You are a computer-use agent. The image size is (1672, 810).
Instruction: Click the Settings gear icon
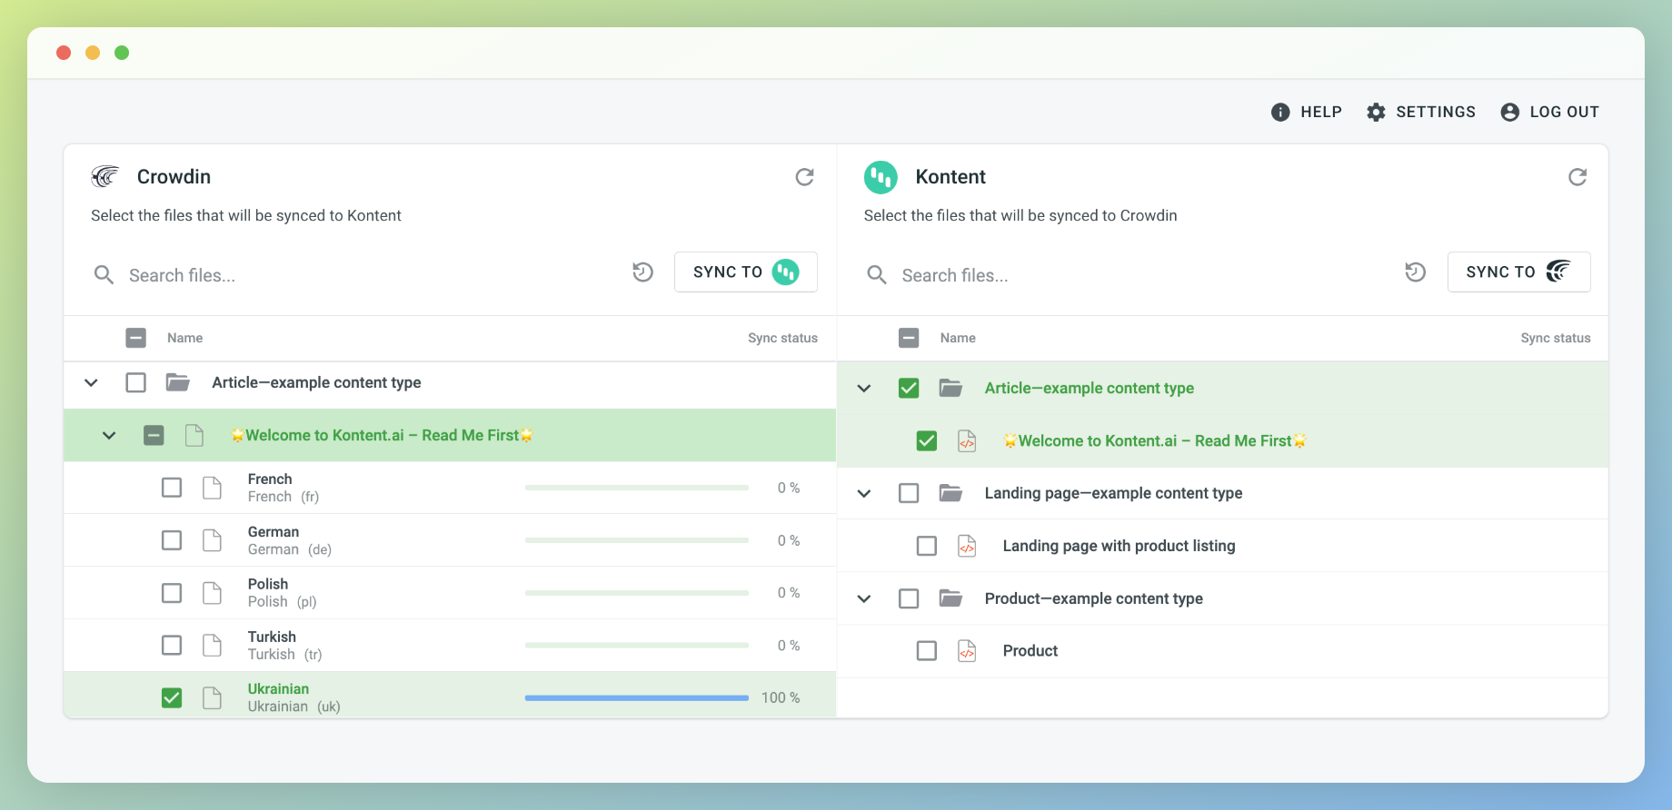[1377, 112]
